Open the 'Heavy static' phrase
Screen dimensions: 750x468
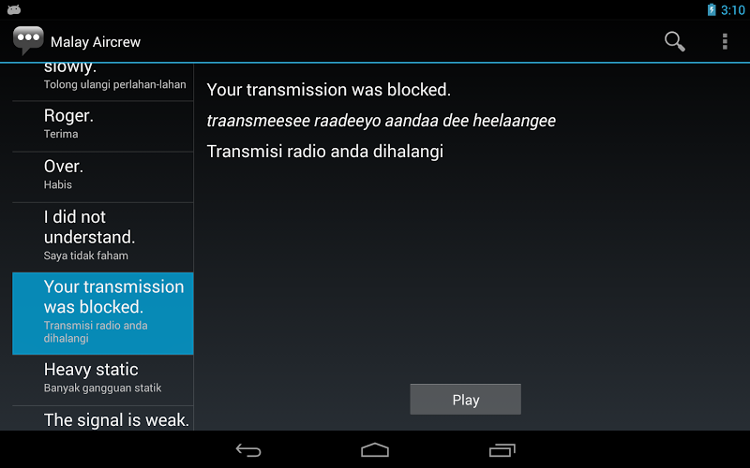(x=103, y=380)
